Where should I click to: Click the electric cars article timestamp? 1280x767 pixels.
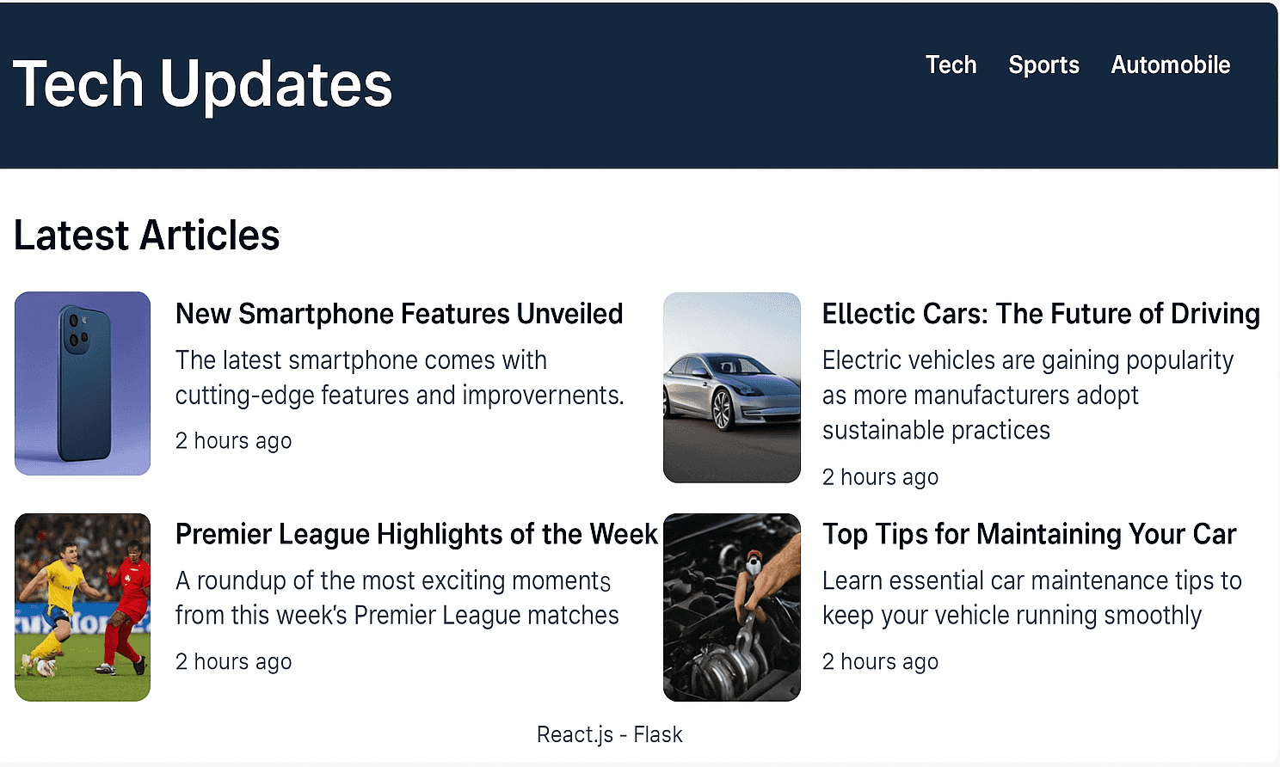coord(880,476)
